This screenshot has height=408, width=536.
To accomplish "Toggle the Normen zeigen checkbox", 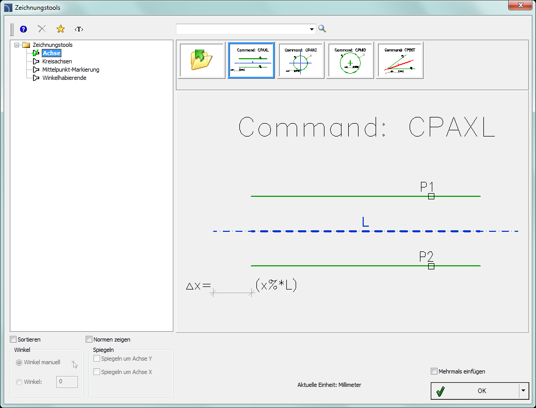I will (x=89, y=339).
